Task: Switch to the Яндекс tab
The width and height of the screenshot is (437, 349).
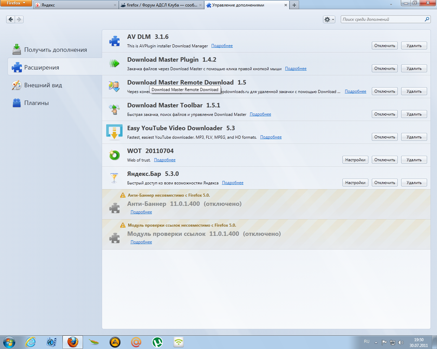Action: [x=76, y=5]
